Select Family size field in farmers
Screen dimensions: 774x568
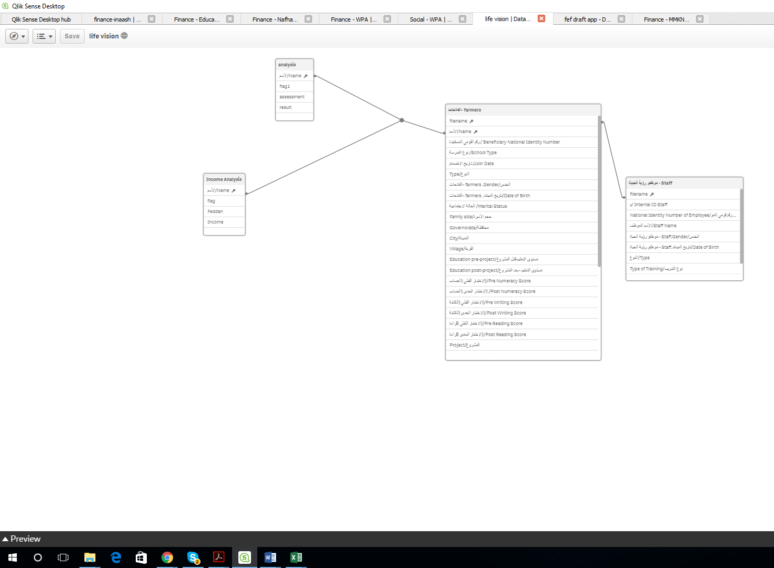(x=522, y=217)
